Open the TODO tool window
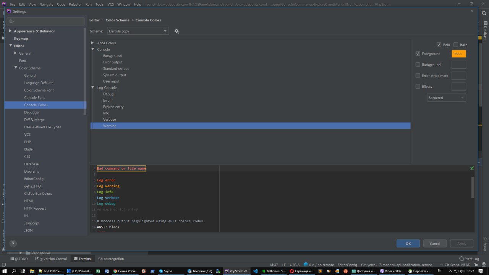 click(x=21, y=259)
